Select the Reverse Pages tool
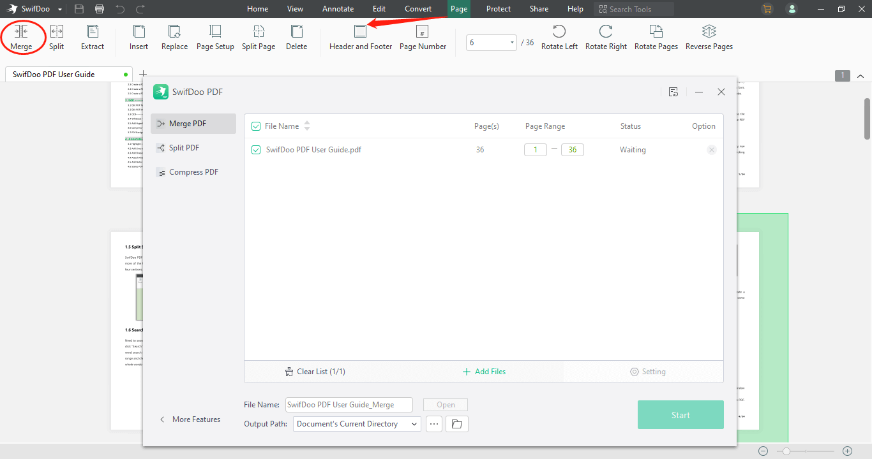This screenshot has width=872, height=459. [709, 38]
